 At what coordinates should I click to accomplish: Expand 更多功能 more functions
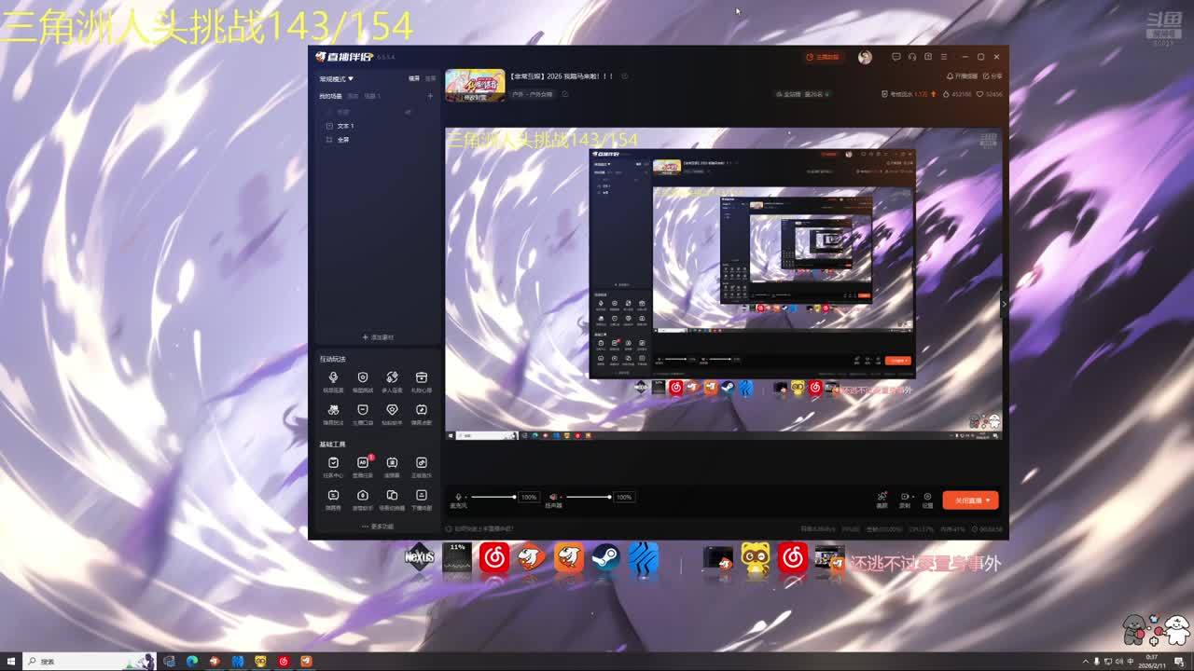pyautogui.click(x=378, y=527)
